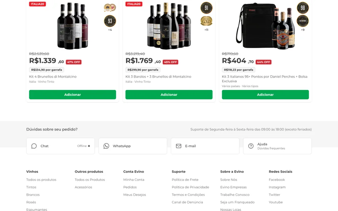The image size is (338, 211).
Task: Go to Minha Conta link
Action: (134, 180)
